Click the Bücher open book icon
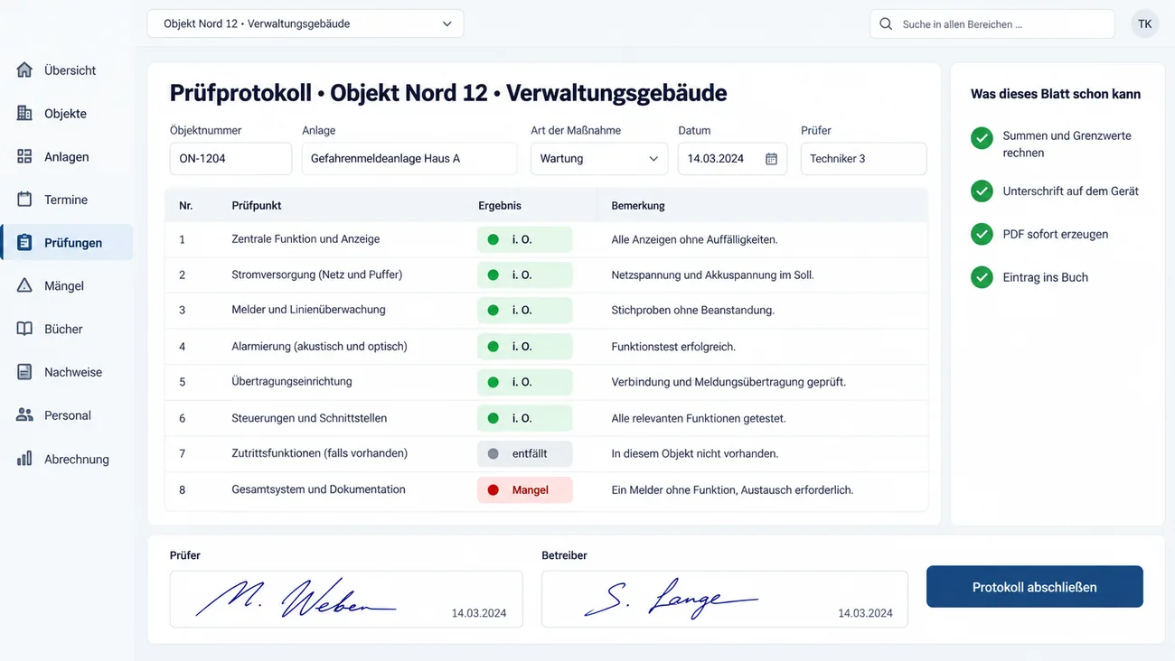The width and height of the screenshot is (1175, 661). [x=24, y=329]
